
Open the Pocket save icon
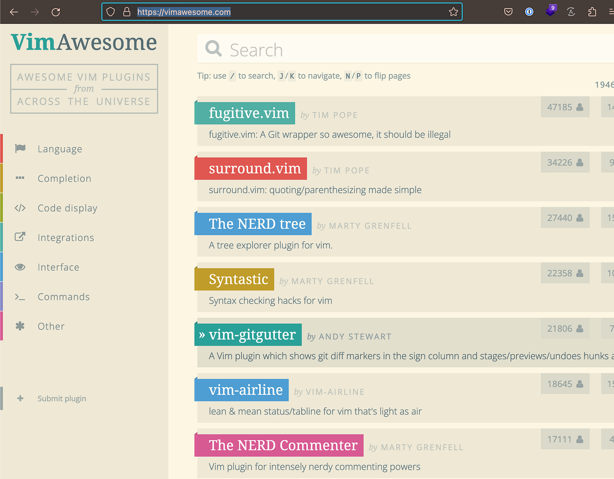(x=508, y=12)
